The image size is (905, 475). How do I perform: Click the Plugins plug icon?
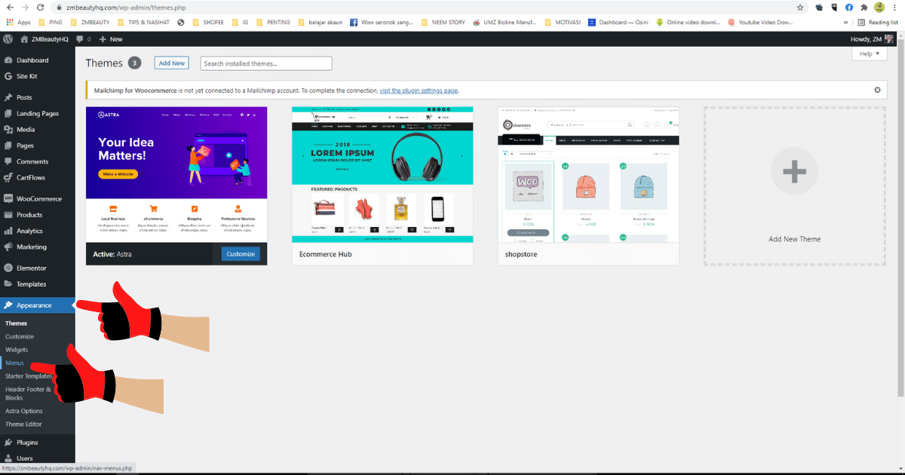8,443
